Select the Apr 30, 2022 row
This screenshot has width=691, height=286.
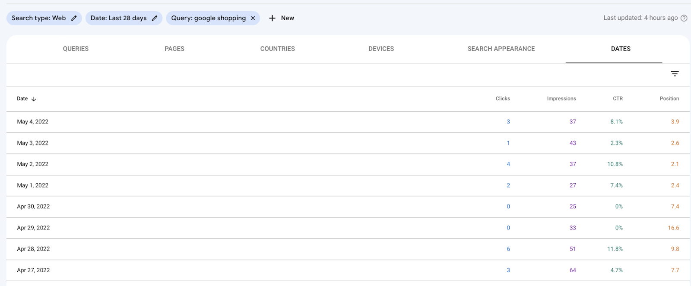tap(348, 207)
